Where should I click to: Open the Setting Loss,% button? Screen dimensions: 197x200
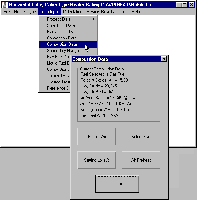point(97,160)
